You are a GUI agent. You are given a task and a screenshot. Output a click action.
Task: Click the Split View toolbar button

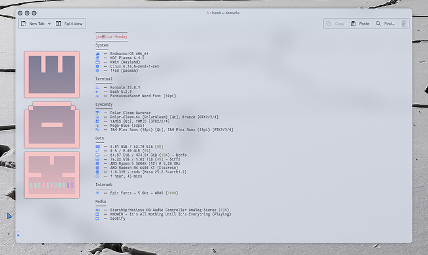(x=69, y=24)
